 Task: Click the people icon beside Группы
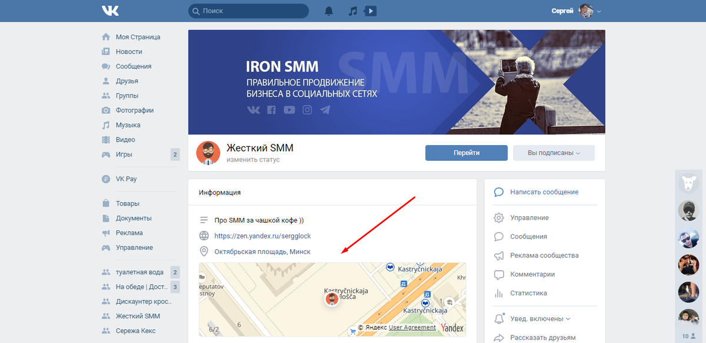coord(106,96)
